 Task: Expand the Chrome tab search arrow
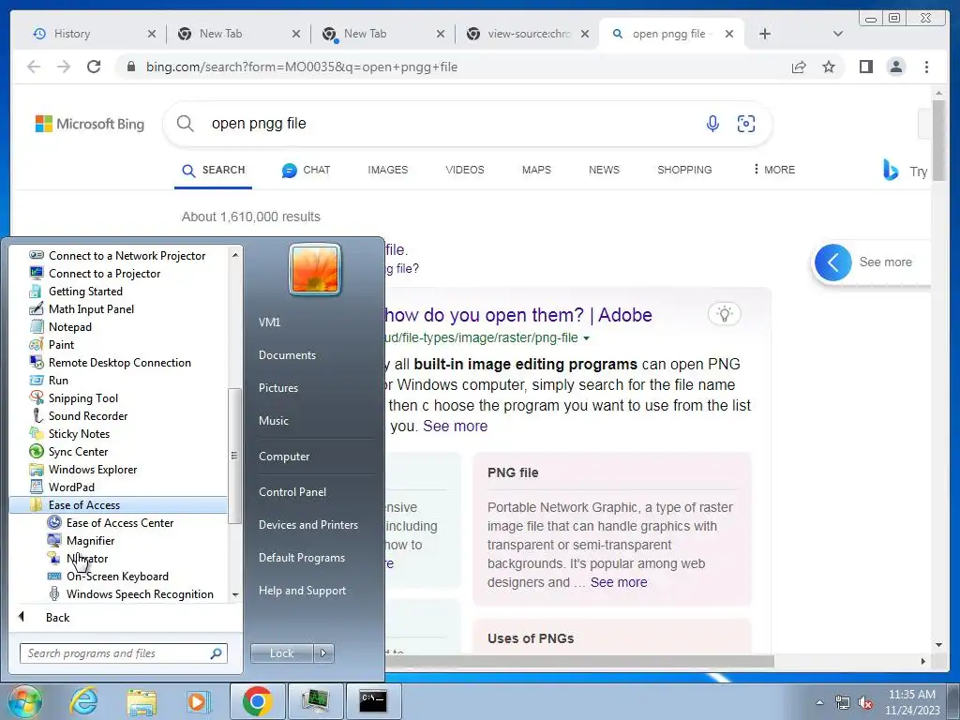(x=837, y=34)
